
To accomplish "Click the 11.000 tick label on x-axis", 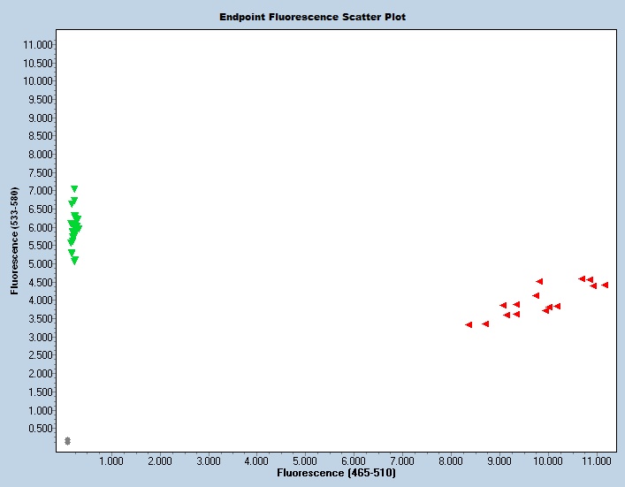I will (x=596, y=461).
